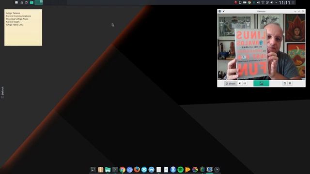Viewport: 310px width, 174px height.
Task: Click the Kamoso webcam icon in dock
Action: click(x=210, y=170)
